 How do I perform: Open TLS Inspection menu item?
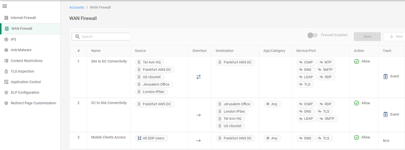tap(30, 72)
